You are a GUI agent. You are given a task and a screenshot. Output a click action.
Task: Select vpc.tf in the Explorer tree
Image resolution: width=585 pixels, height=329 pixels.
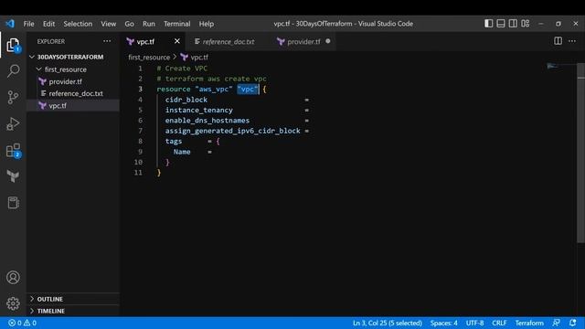pos(73,106)
